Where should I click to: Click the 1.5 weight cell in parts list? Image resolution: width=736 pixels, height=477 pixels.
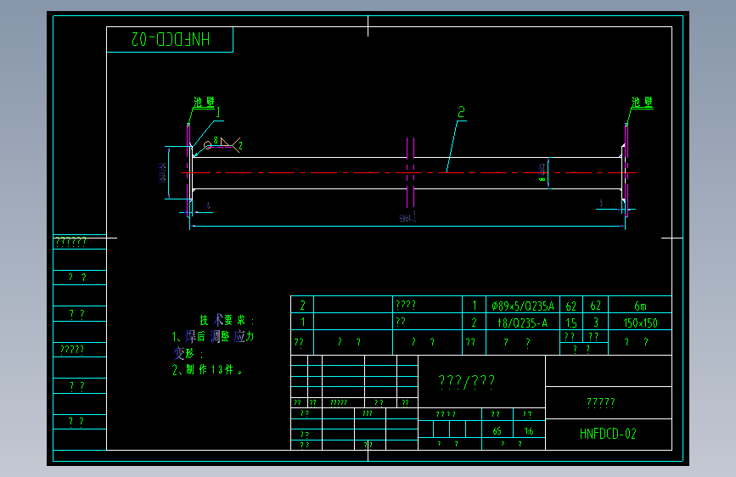571,323
